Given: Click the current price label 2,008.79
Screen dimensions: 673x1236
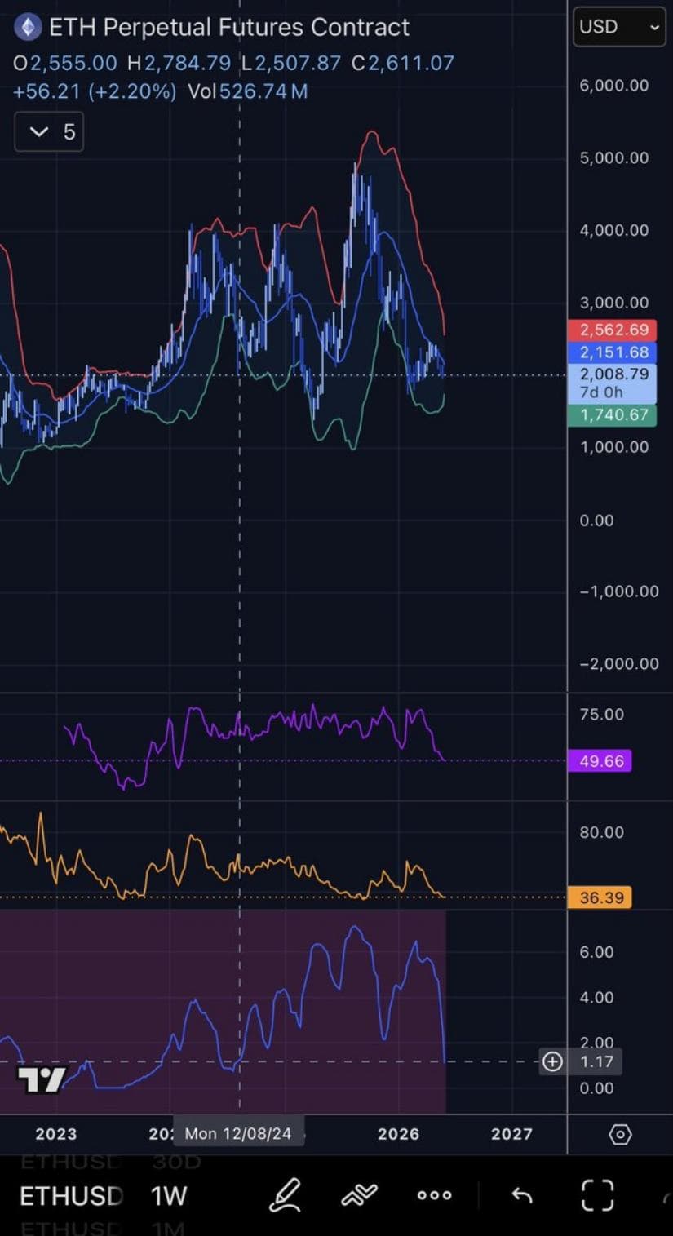Looking at the screenshot, I should point(613,383).
